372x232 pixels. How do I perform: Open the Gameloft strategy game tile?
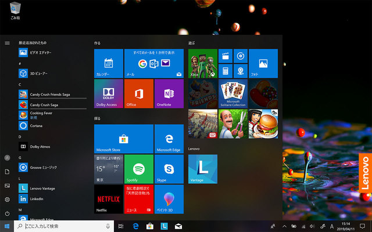point(203,124)
